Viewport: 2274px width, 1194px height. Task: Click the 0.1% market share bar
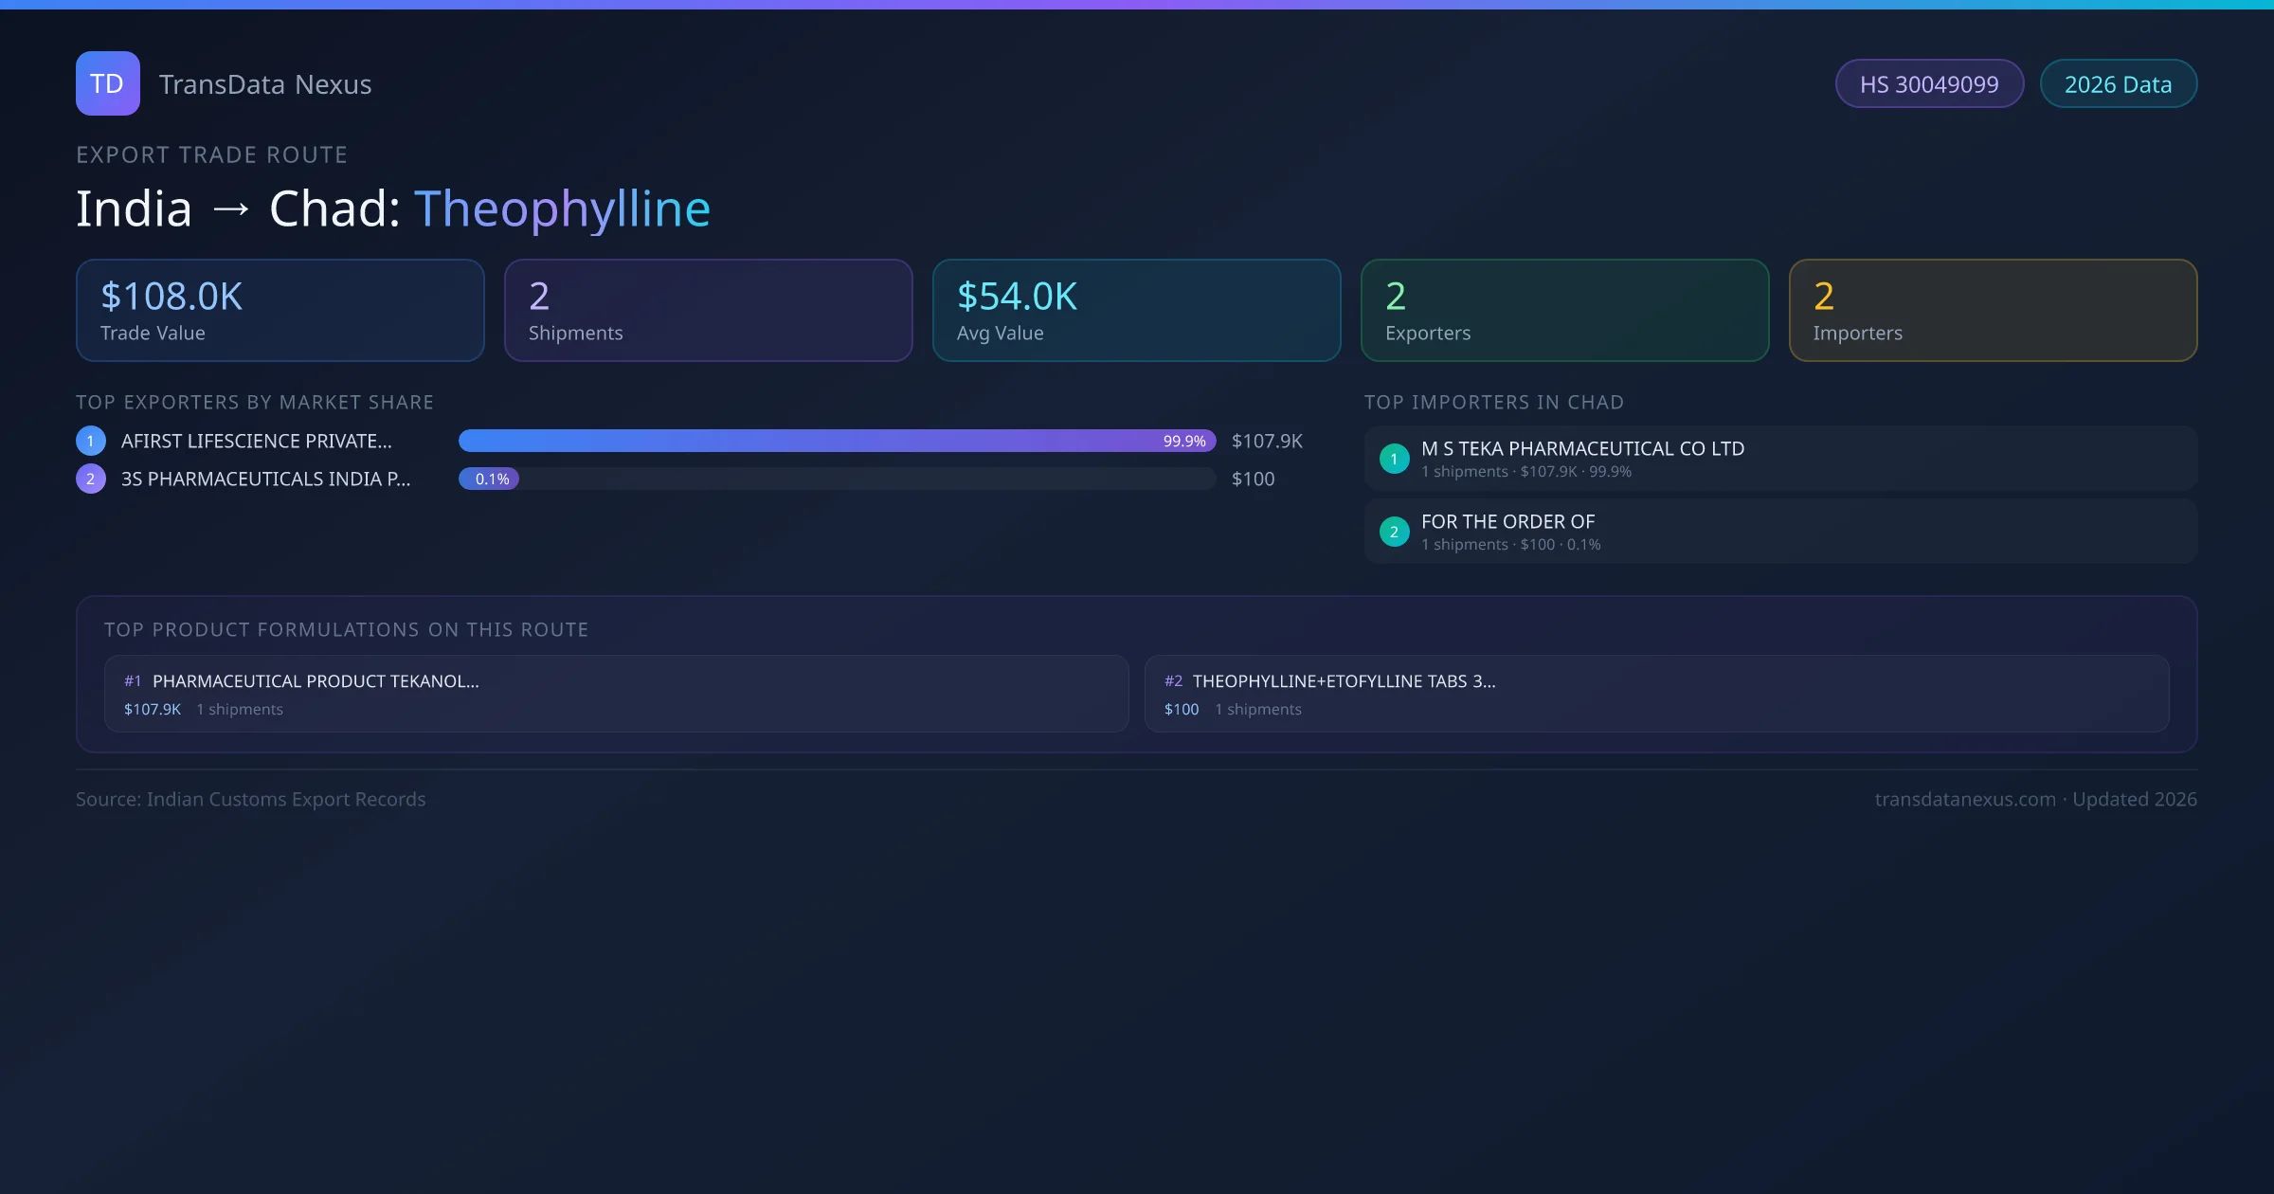pyautogui.click(x=489, y=479)
